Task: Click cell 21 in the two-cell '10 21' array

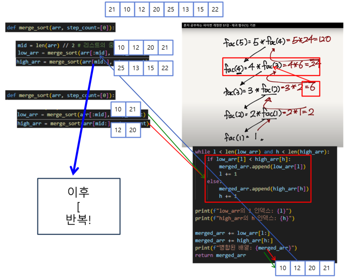Action: pyautogui.click(x=133, y=109)
